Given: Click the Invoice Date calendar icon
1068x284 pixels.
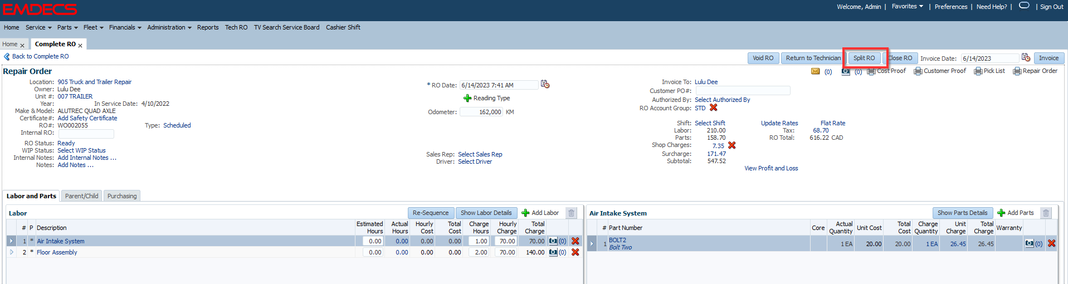Looking at the screenshot, I should (1025, 57).
